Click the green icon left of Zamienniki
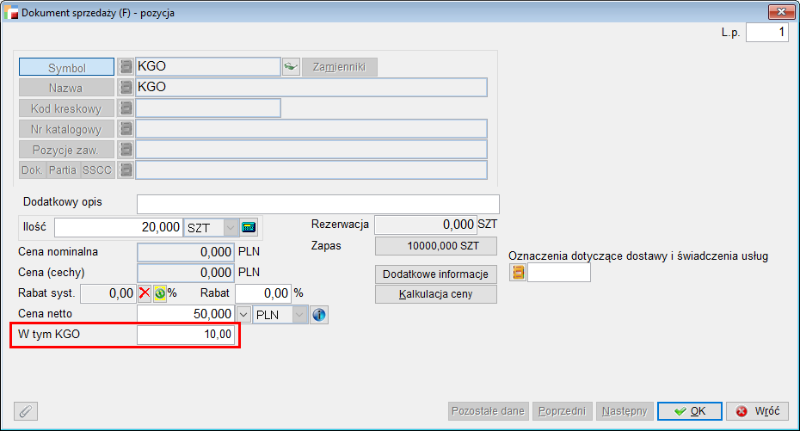This screenshot has width=800, height=431. [x=291, y=67]
